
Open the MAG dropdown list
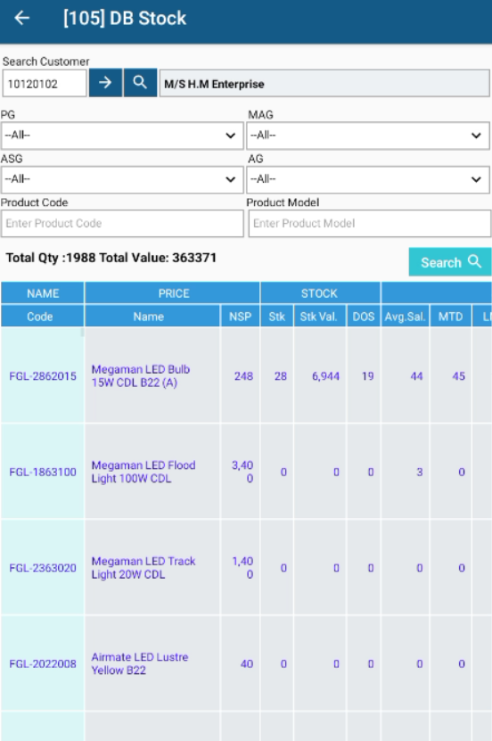368,136
